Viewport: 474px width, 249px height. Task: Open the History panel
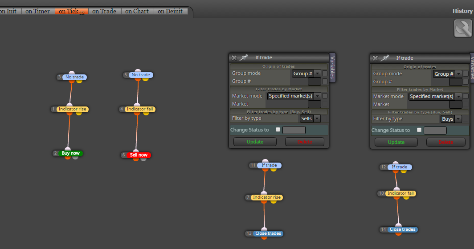click(462, 11)
